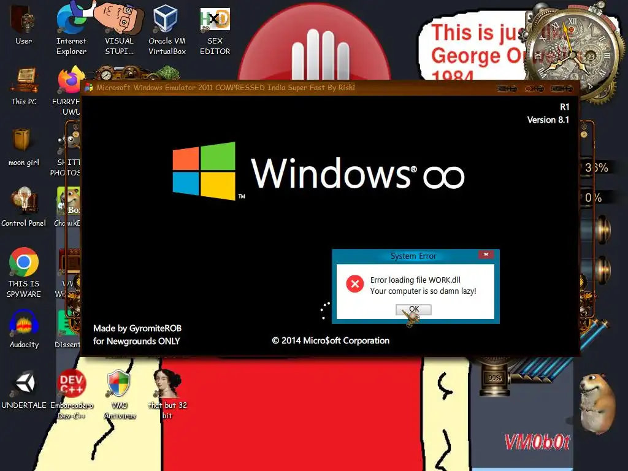628x471 pixels.
Task: Click 'Error loading file WORK.dll' message
Action: [x=415, y=280]
